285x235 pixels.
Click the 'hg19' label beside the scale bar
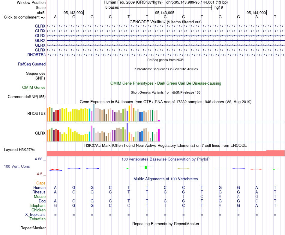click(219, 7)
